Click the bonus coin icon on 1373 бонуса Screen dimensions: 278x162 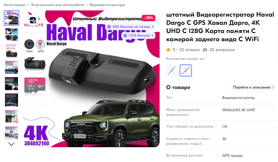click(x=125, y=35)
